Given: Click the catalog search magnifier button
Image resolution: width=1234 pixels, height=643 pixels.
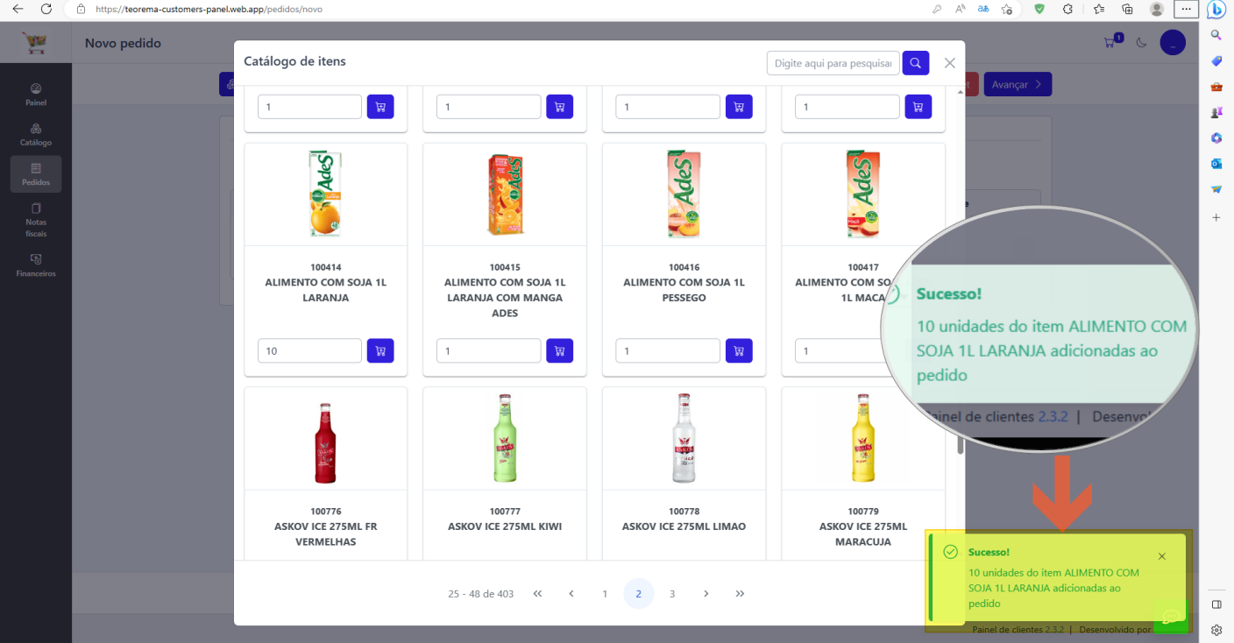Looking at the screenshot, I should click(916, 63).
